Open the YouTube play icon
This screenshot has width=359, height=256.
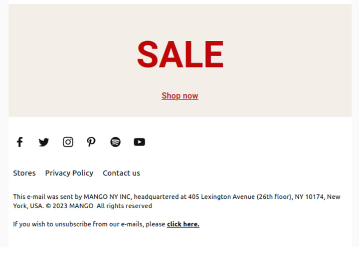140,142
